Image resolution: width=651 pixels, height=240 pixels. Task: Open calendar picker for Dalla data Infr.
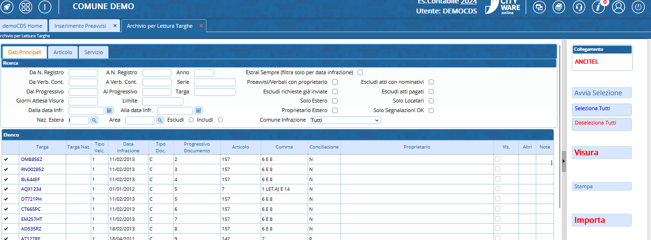109,111
